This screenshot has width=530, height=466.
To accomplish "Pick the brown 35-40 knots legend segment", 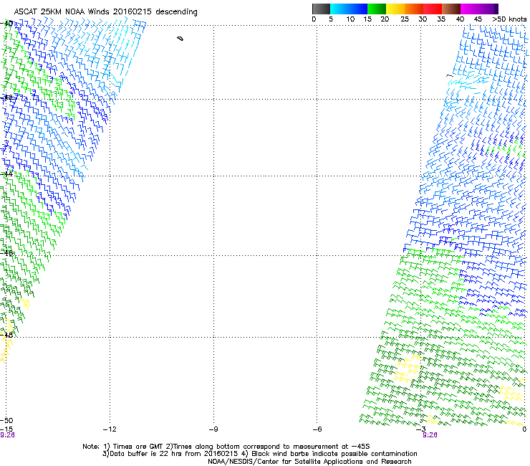I will pos(451,9).
